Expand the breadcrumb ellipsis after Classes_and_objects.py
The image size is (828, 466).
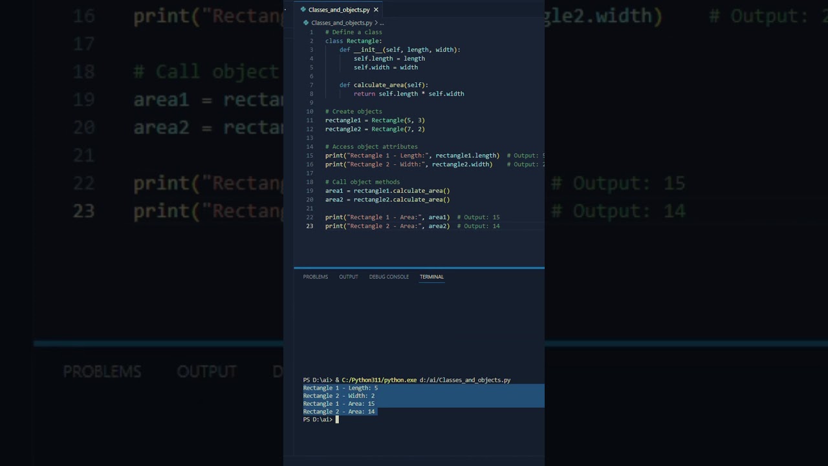[x=382, y=23]
